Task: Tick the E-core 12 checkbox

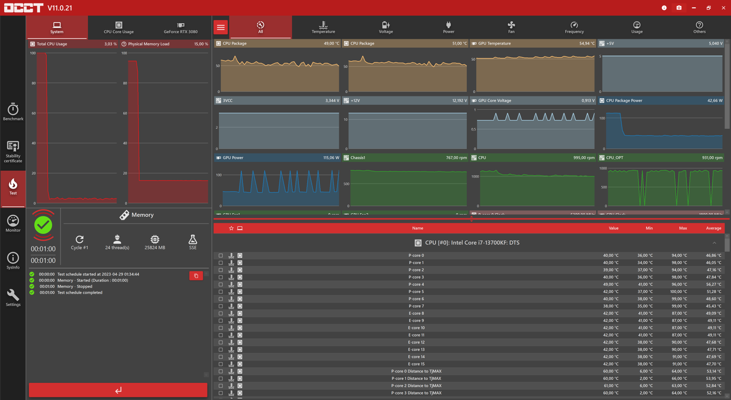Action: click(x=221, y=342)
